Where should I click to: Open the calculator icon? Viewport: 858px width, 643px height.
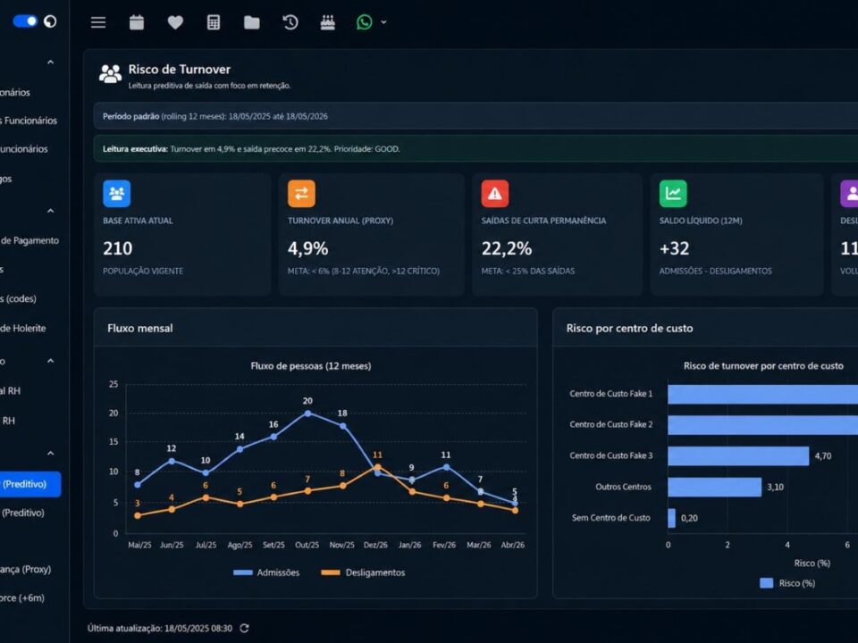tap(214, 22)
